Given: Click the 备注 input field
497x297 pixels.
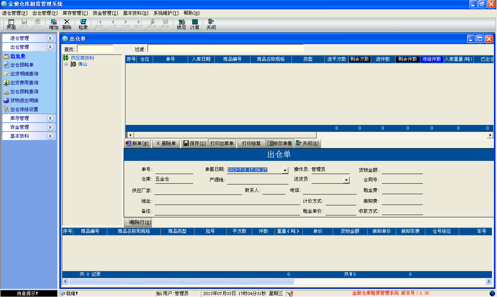Looking at the screenshot, I should [x=227, y=212].
